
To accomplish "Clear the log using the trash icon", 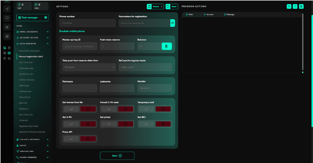I will click(x=301, y=6).
